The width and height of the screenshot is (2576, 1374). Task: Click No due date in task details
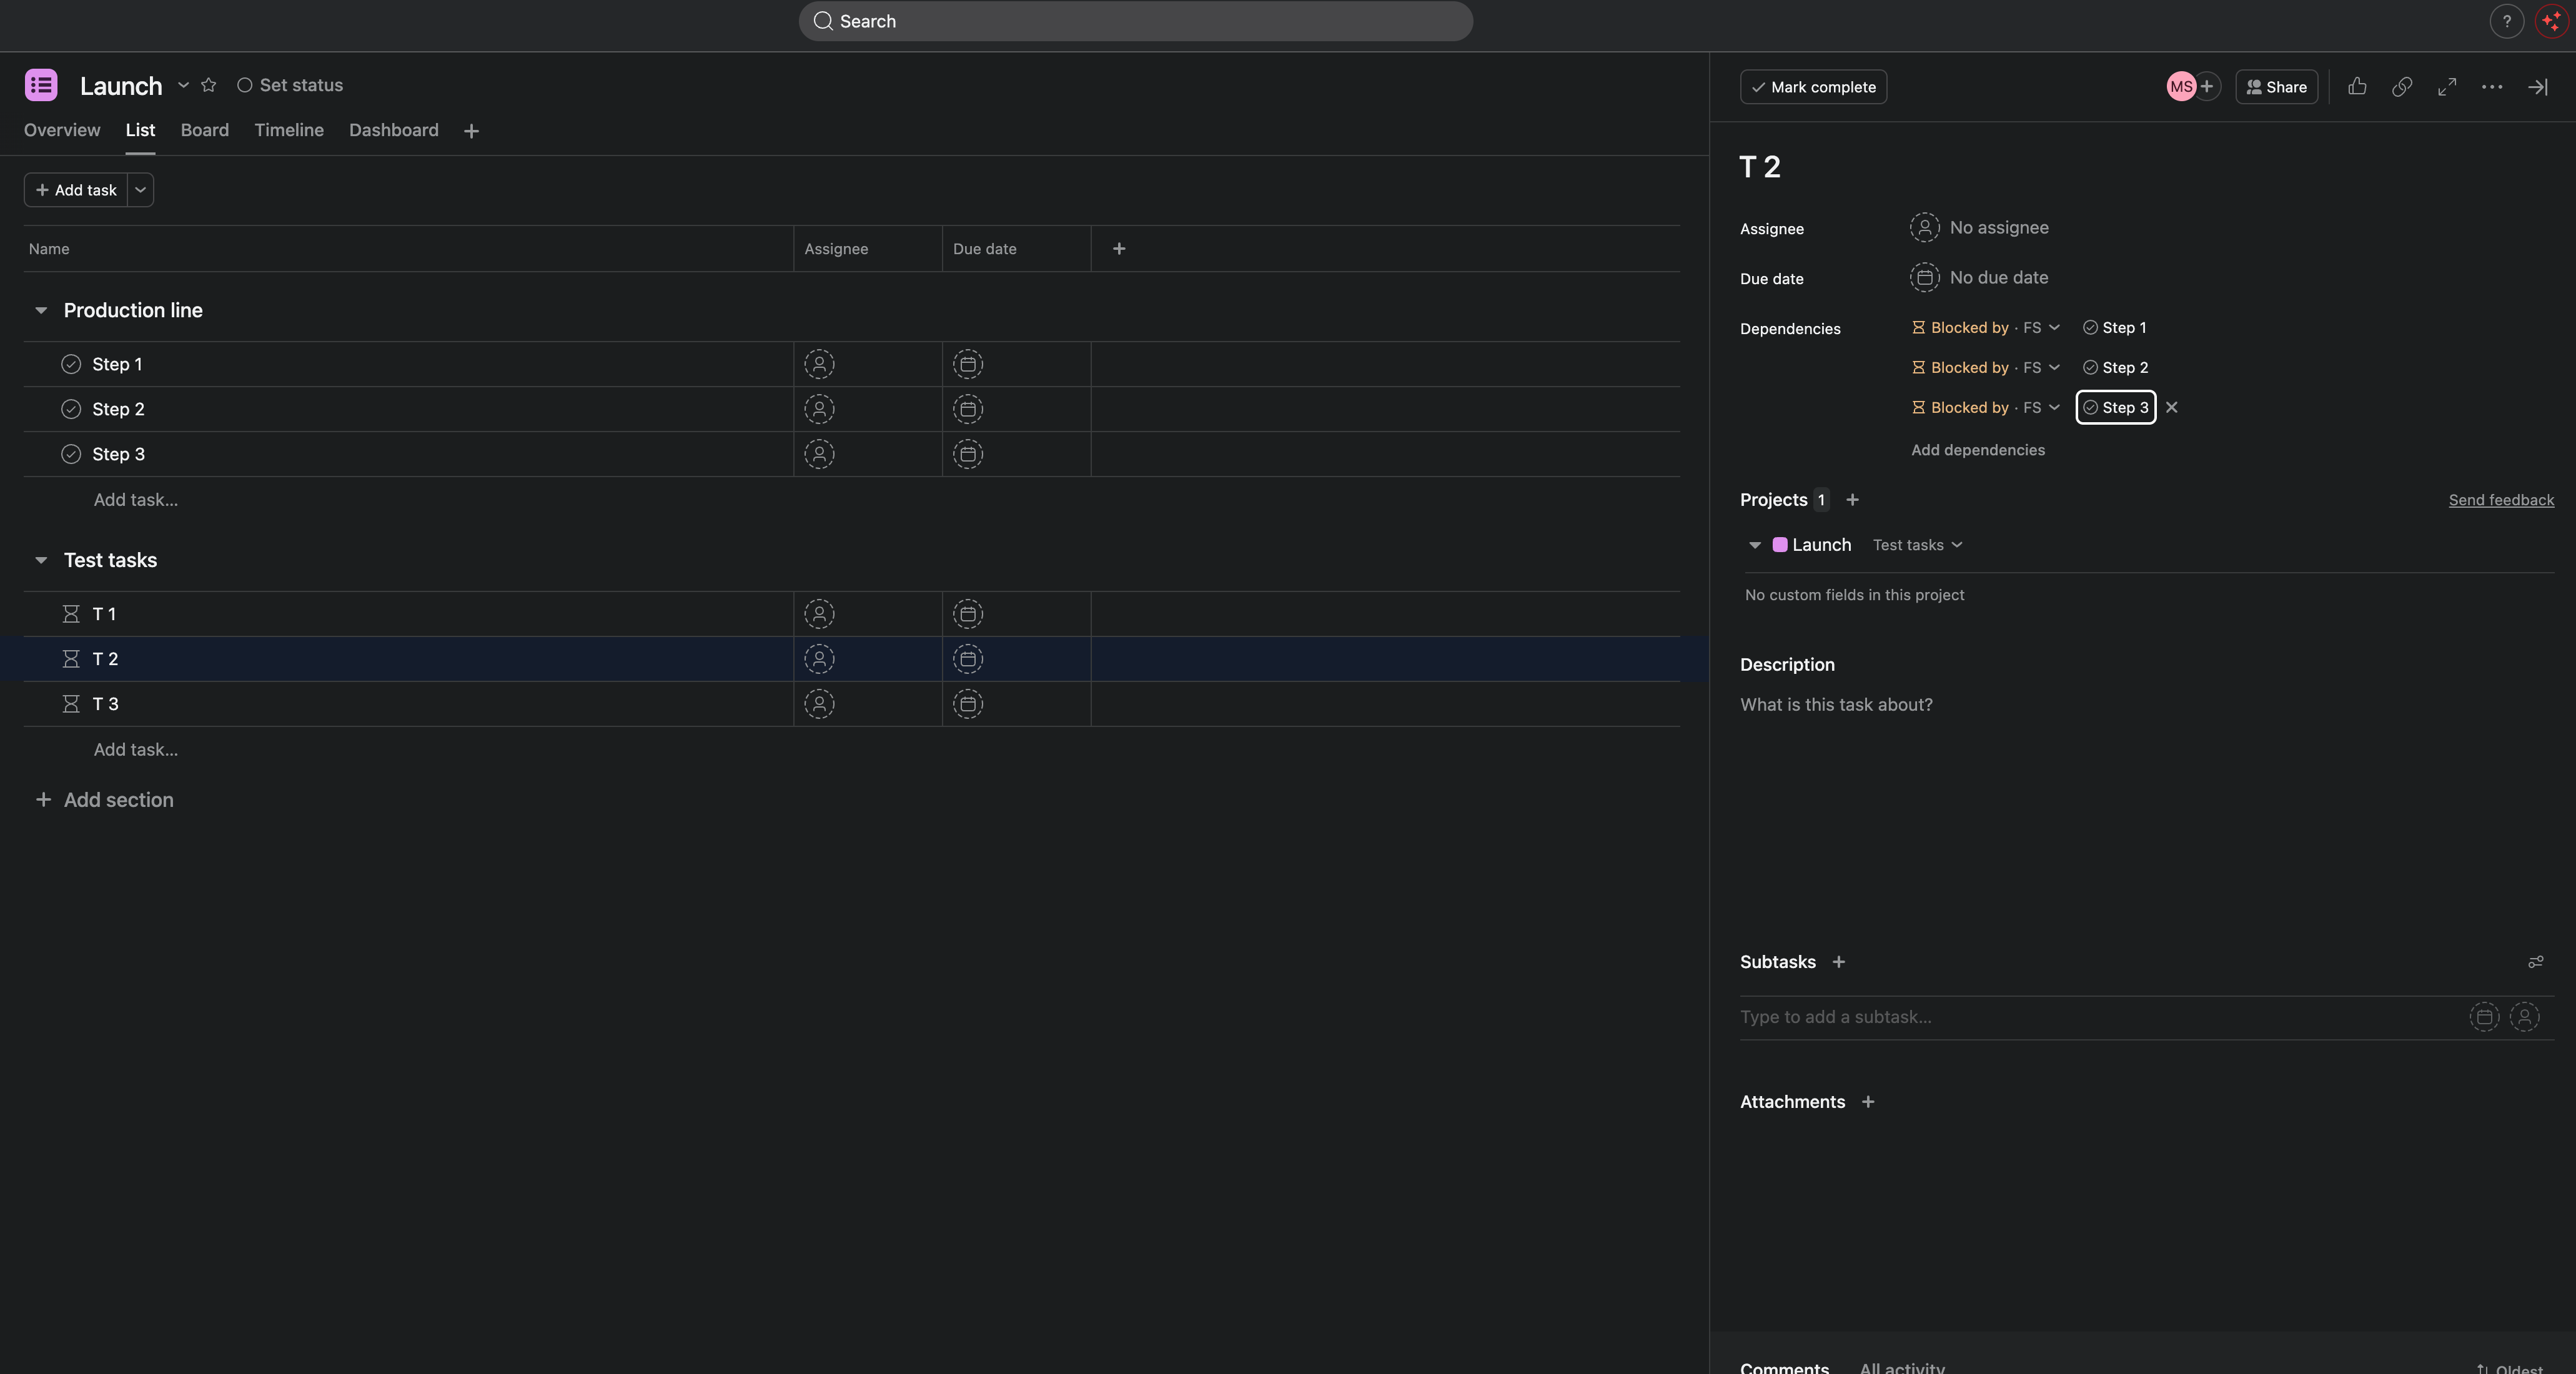click(x=1979, y=278)
